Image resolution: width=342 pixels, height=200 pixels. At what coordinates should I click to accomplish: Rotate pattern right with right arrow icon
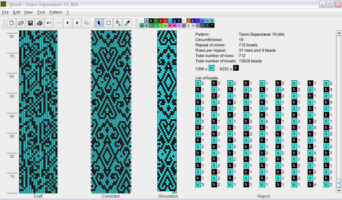pyautogui.click(x=77, y=23)
